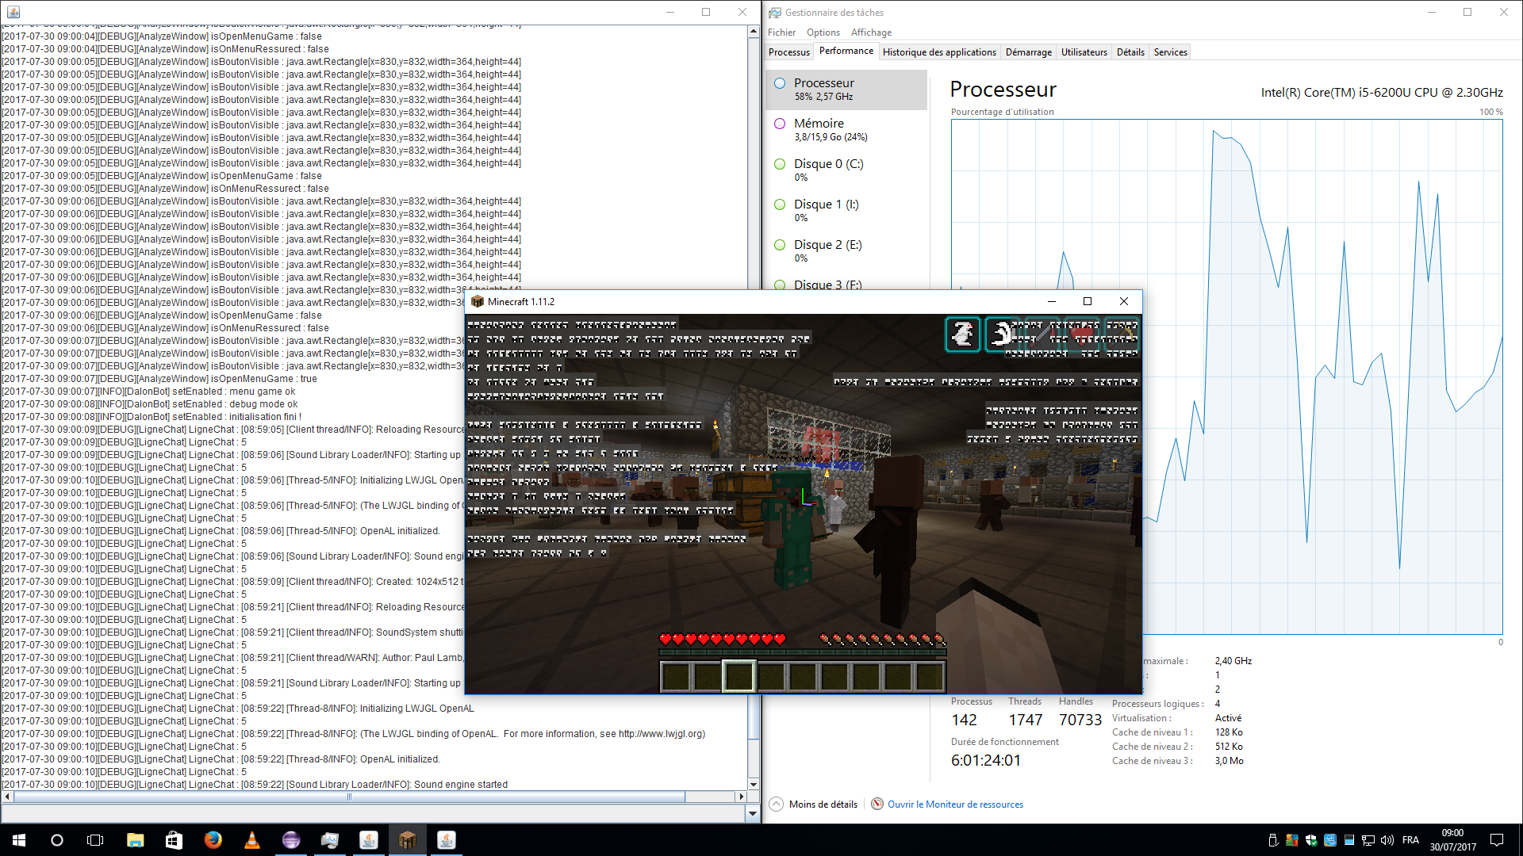Click log line 'setEnabled : menu game ok'
The height and width of the screenshot is (856, 1523).
(x=149, y=392)
